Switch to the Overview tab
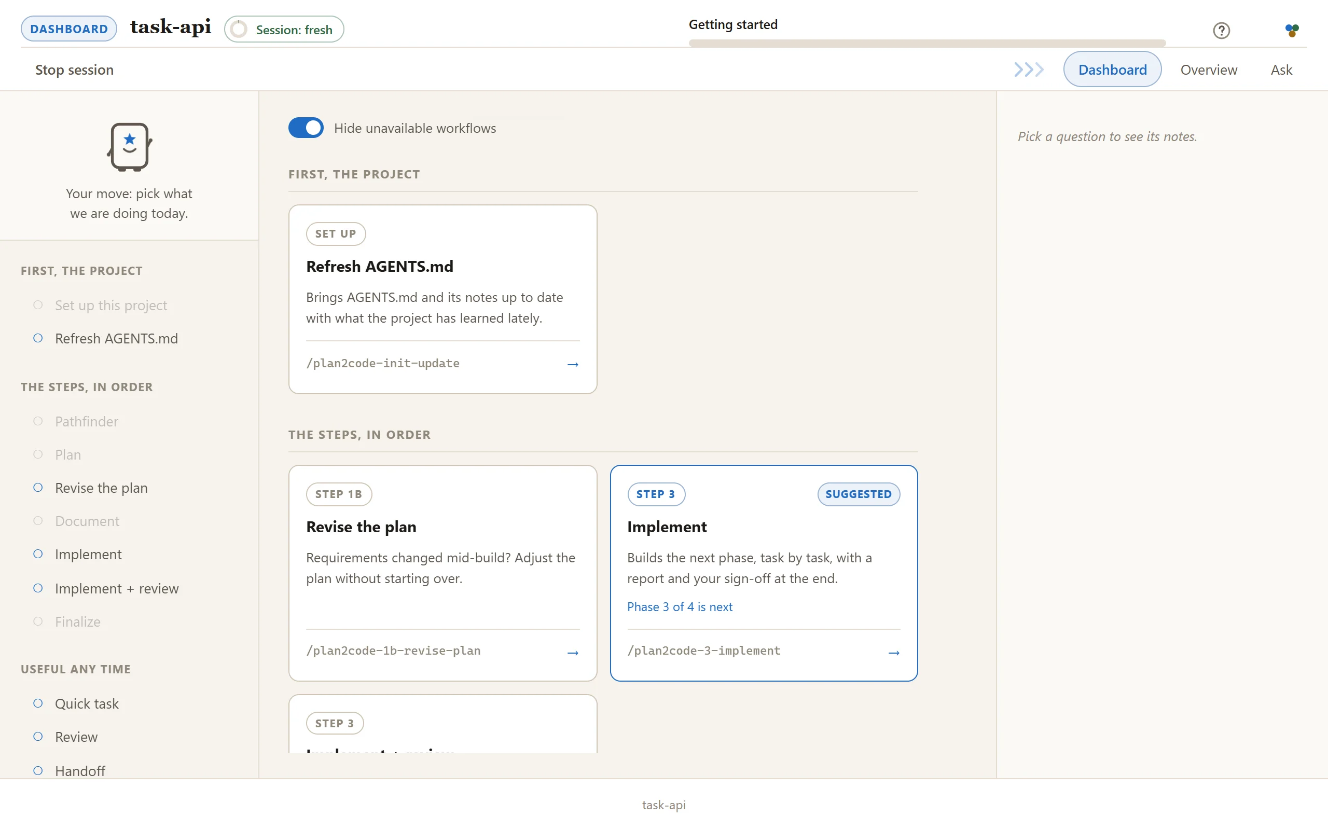 tap(1208, 70)
